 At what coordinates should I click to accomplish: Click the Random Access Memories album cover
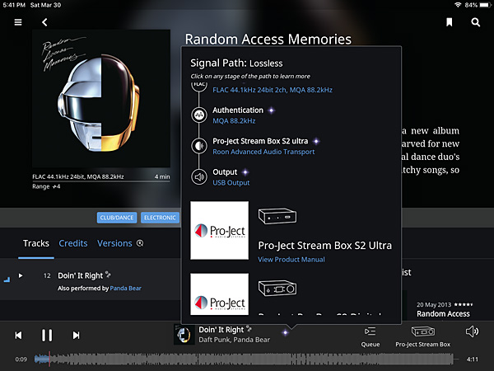(x=101, y=98)
